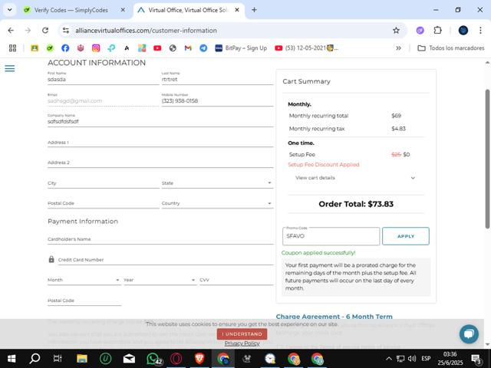The width and height of the screenshot is (491, 368).
Task: Open Task View in taskbar
Action: (x=58, y=359)
